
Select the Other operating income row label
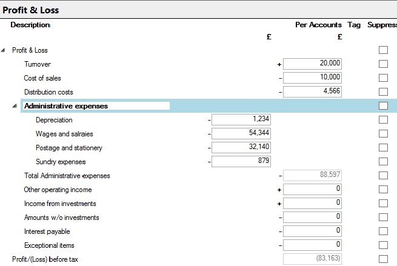coord(58,190)
